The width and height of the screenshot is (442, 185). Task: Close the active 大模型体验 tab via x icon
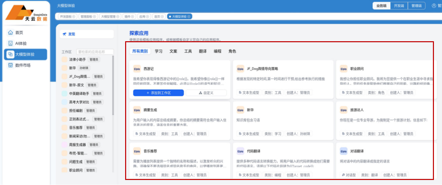click(189, 16)
